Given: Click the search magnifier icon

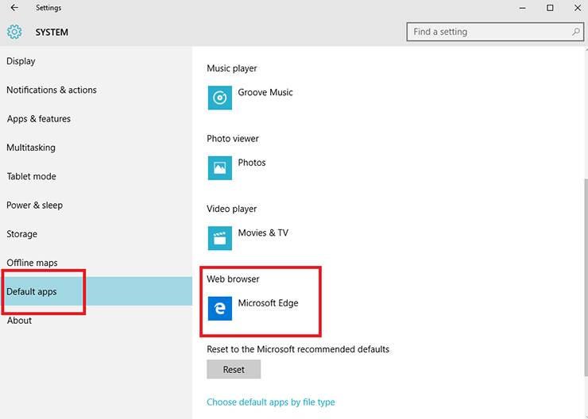Looking at the screenshot, I should [576, 32].
